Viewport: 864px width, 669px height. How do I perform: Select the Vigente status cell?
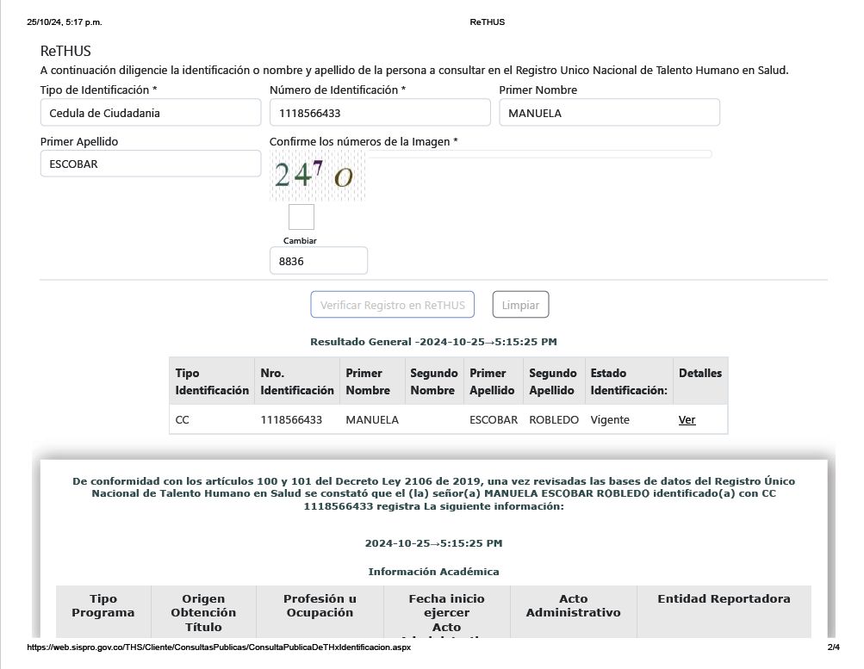tap(610, 420)
